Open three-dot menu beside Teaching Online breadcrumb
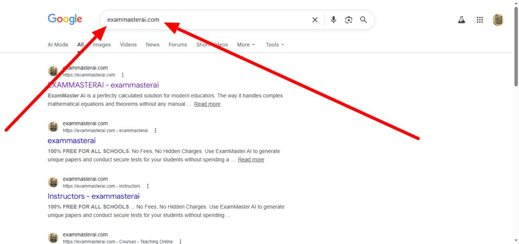The width and height of the screenshot is (519, 244). click(x=180, y=241)
